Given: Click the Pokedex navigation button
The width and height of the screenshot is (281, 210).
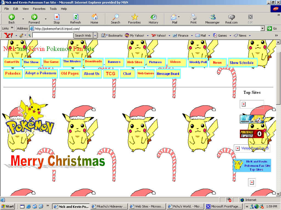Looking at the screenshot, I should (13, 74).
